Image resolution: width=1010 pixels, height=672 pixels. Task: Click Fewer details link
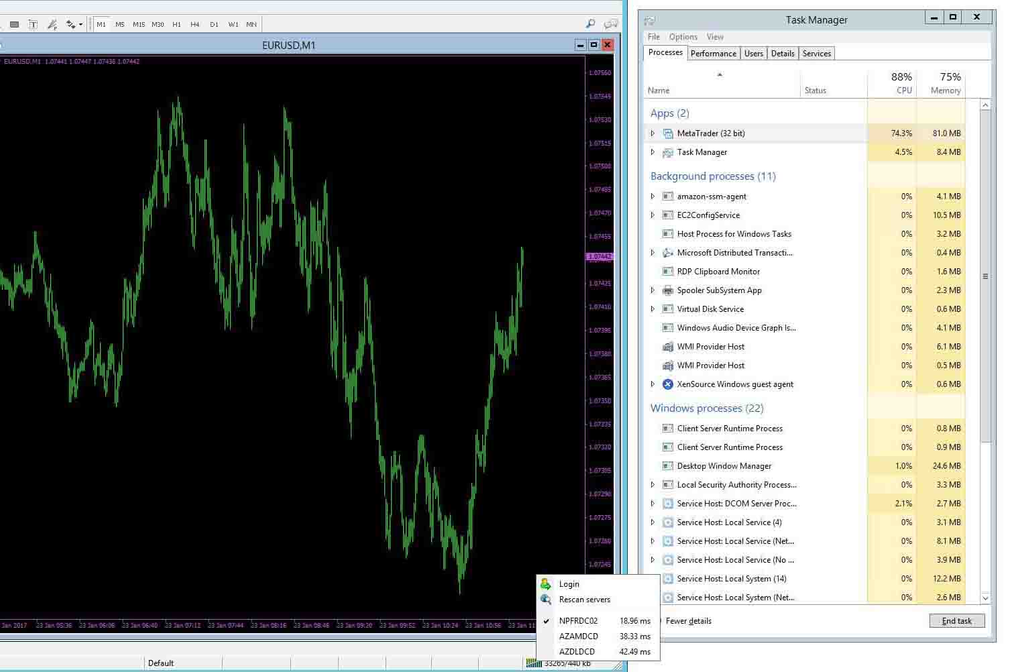(x=688, y=621)
